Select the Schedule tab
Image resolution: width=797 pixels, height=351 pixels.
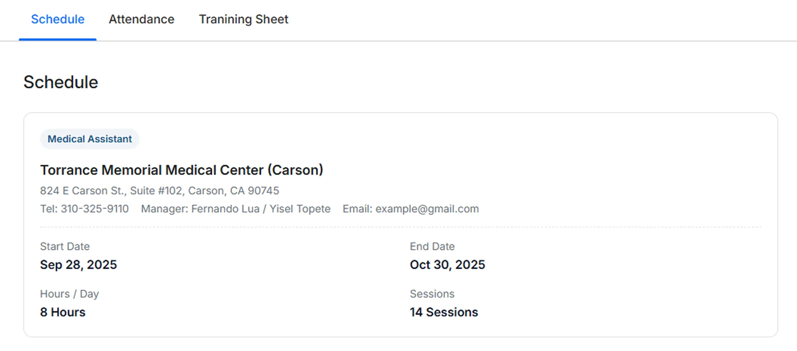[x=58, y=19]
